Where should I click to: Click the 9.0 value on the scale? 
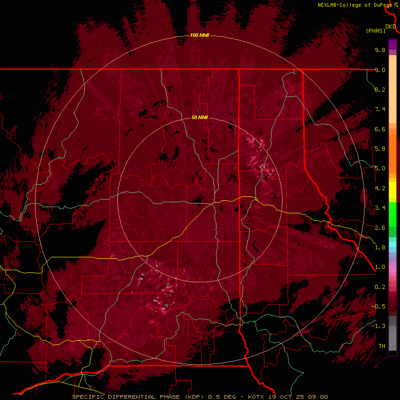380,70
